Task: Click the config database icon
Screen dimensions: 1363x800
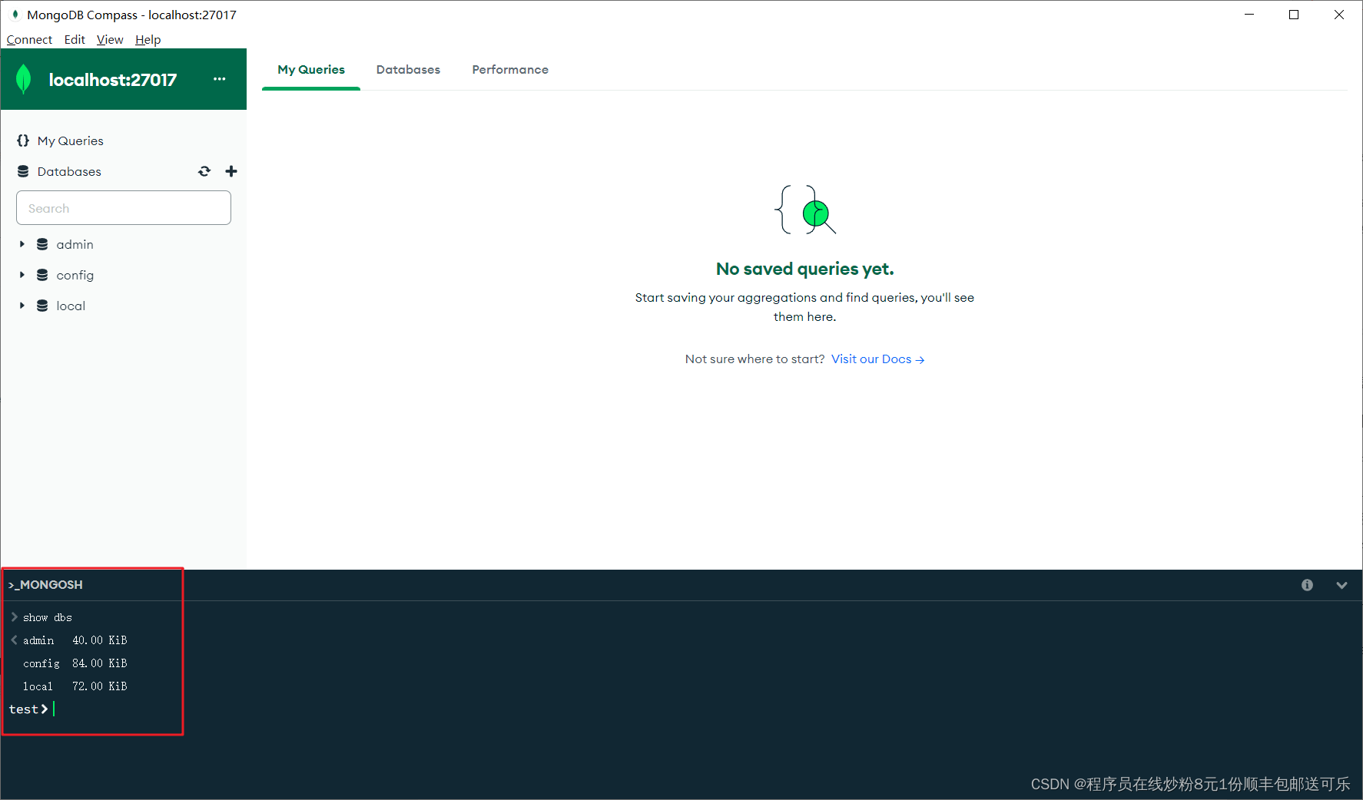Action: click(42, 275)
